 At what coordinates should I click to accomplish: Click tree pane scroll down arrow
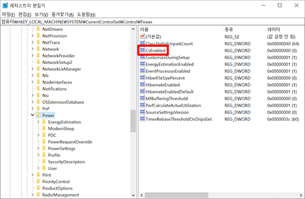coord(133,195)
